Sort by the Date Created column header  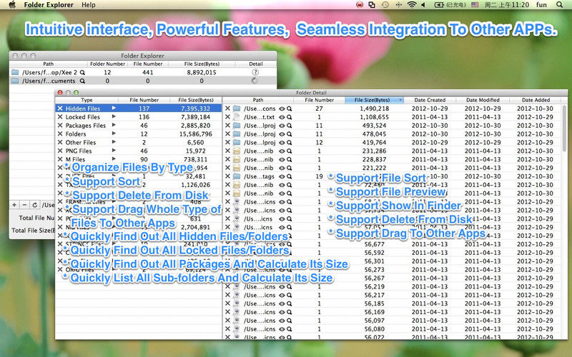pos(430,100)
